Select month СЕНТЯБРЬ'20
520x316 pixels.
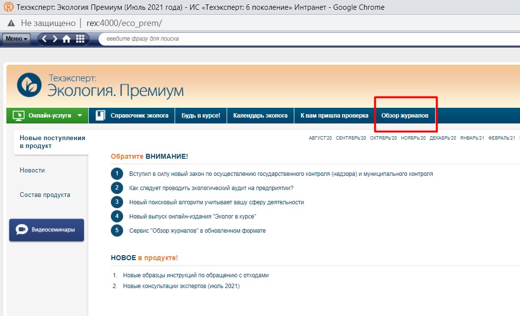[351, 138]
